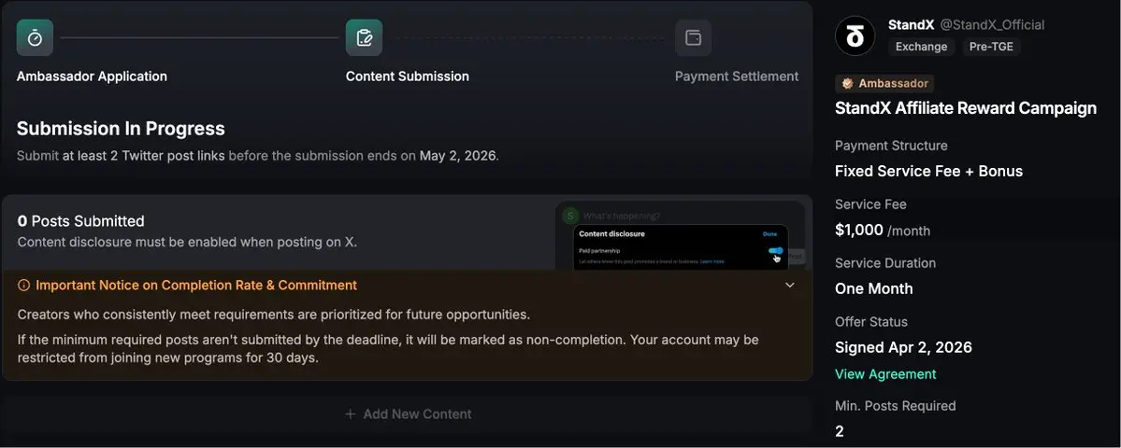The width and height of the screenshot is (1121, 448).
Task: Click the Important Notice on Completion Rate header
Action: (196, 286)
